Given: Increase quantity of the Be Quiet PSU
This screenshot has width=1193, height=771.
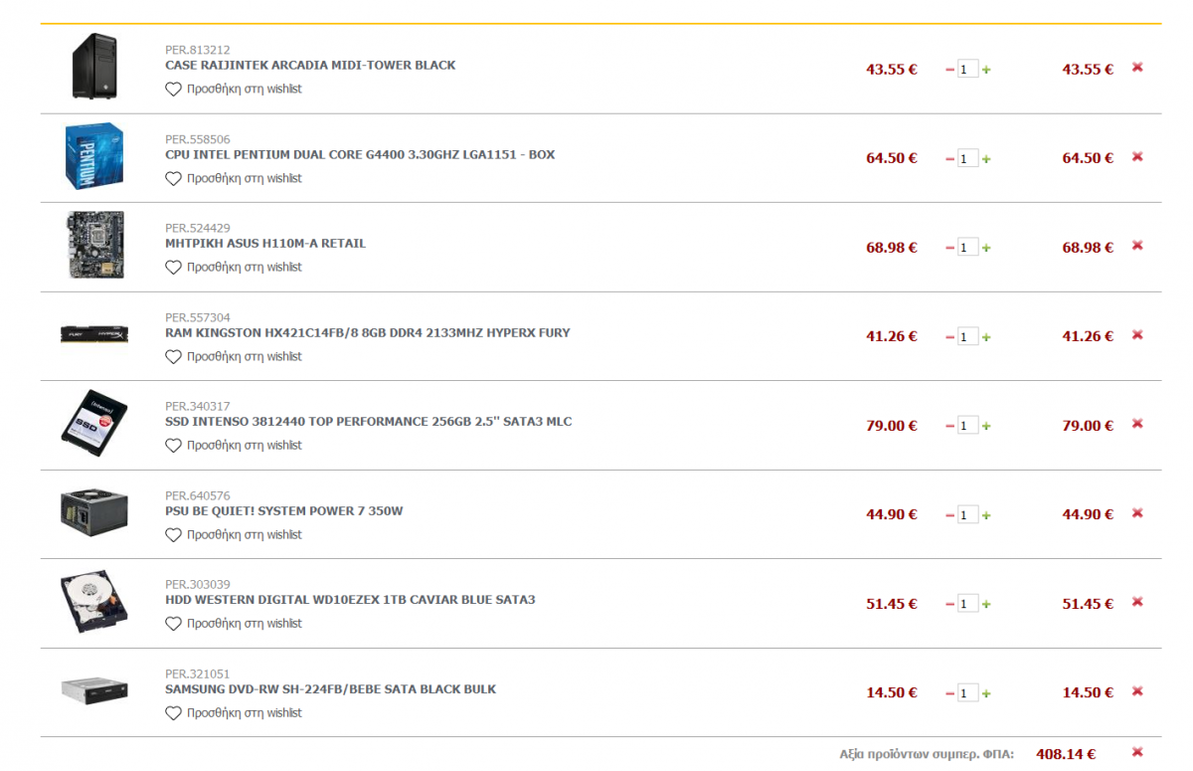Looking at the screenshot, I should pos(986,515).
